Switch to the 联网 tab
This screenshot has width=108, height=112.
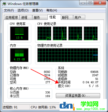click(x=67, y=17)
